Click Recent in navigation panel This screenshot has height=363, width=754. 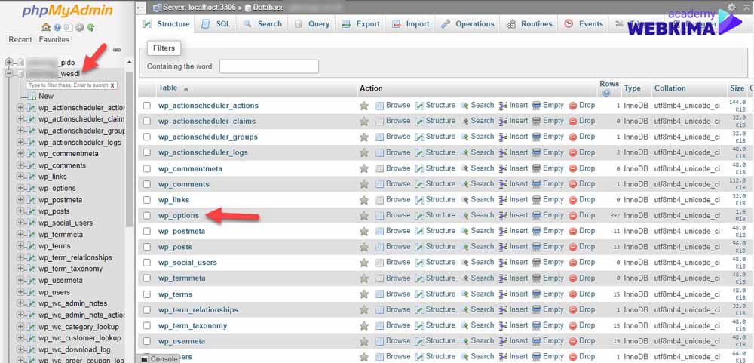pyautogui.click(x=20, y=40)
